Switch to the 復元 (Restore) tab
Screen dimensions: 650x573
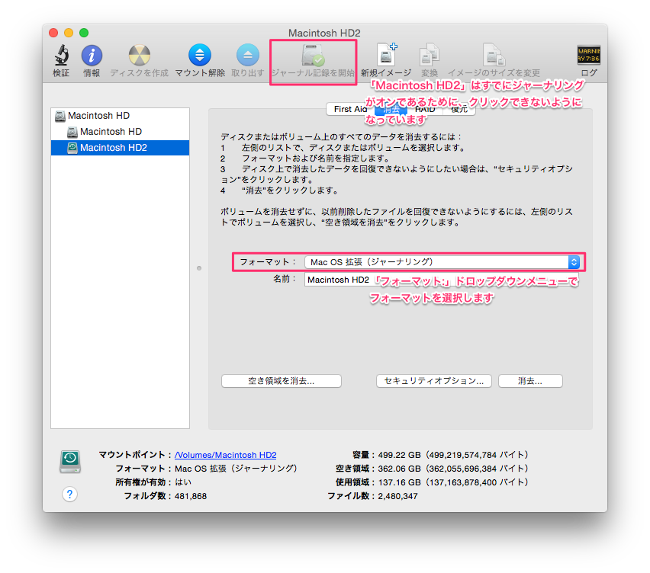tap(459, 109)
